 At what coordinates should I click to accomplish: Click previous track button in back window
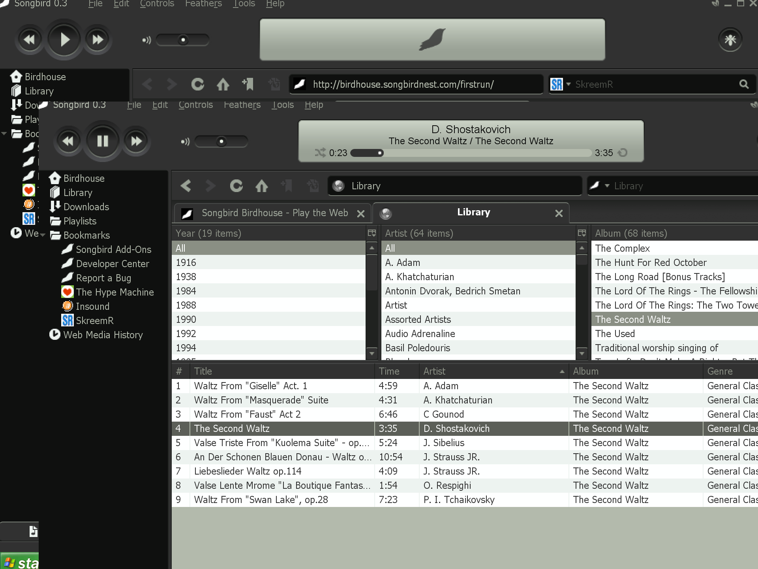[30, 40]
